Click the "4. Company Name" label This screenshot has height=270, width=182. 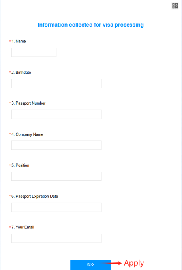coord(28,134)
